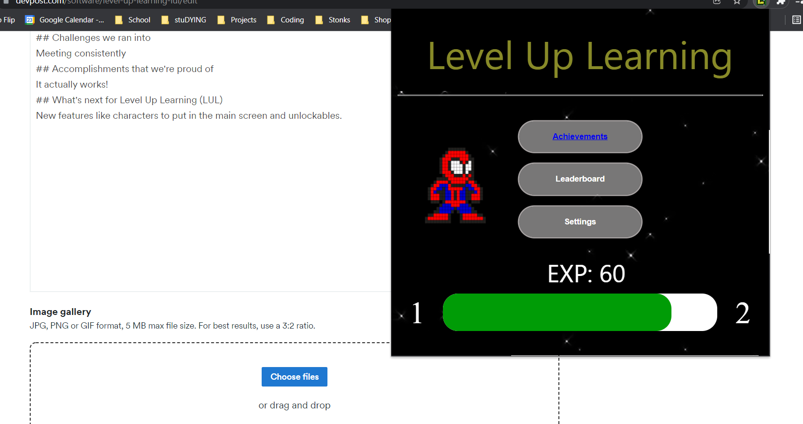The image size is (803, 424).
Task: Click the text "It actually works!"
Action: point(72,84)
